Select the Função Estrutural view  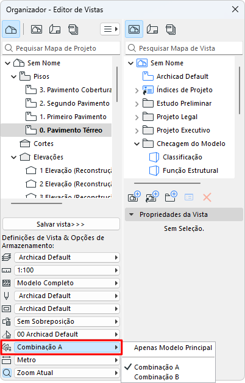[183, 170]
